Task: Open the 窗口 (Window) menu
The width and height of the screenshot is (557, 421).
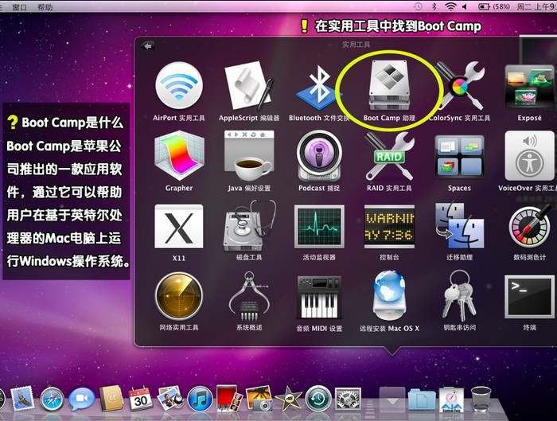Action: click(18, 6)
